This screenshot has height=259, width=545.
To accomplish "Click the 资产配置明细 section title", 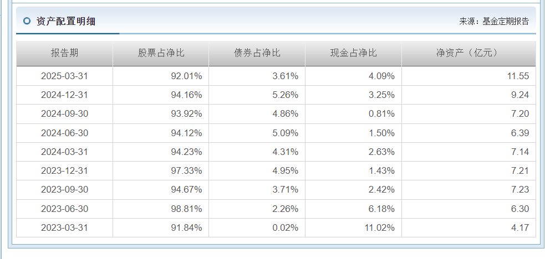I will [66, 21].
